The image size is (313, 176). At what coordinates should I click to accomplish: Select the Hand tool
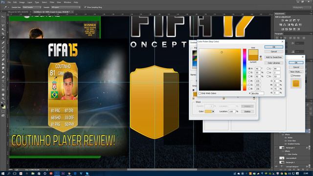pyautogui.click(x=3, y=94)
